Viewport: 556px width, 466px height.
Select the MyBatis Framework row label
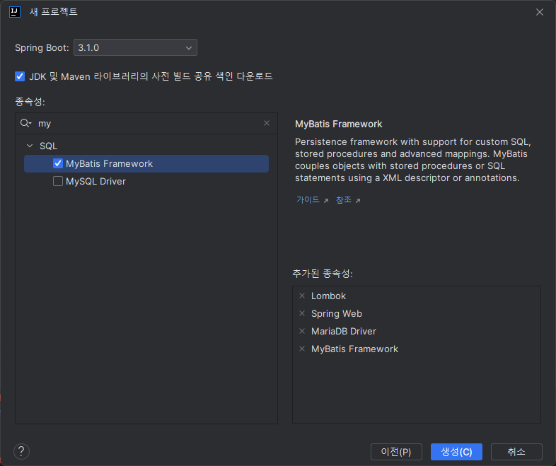click(x=109, y=163)
